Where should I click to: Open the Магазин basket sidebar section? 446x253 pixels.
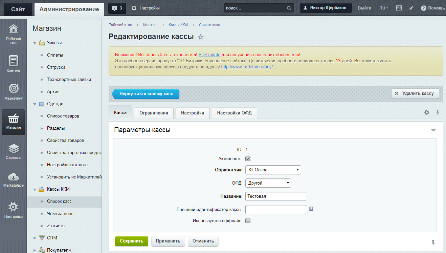click(13, 122)
